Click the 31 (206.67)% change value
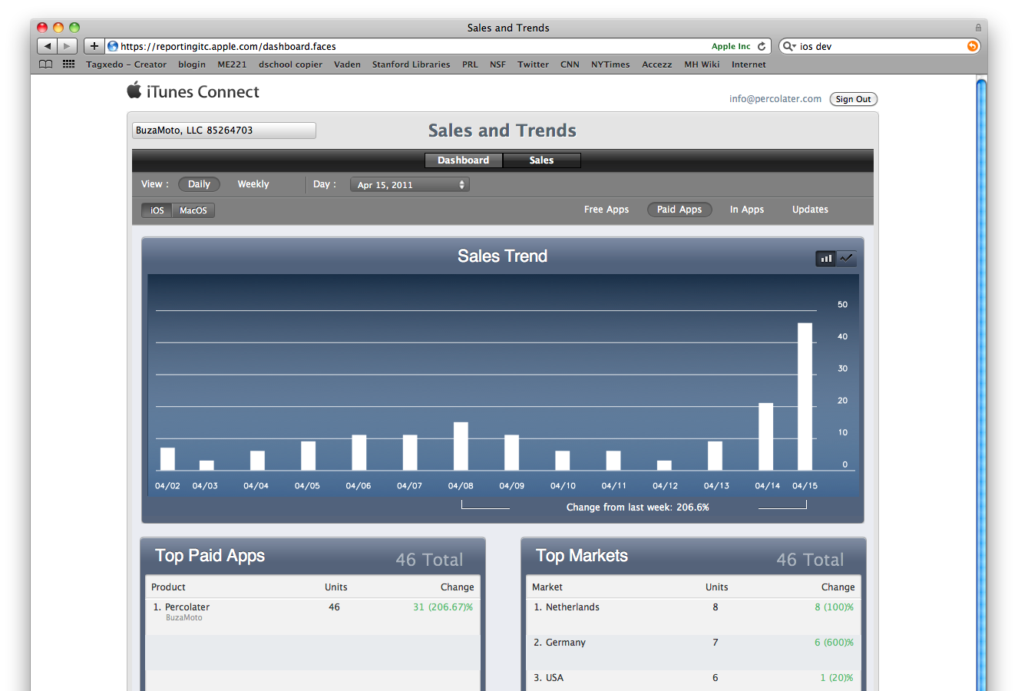 [443, 607]
